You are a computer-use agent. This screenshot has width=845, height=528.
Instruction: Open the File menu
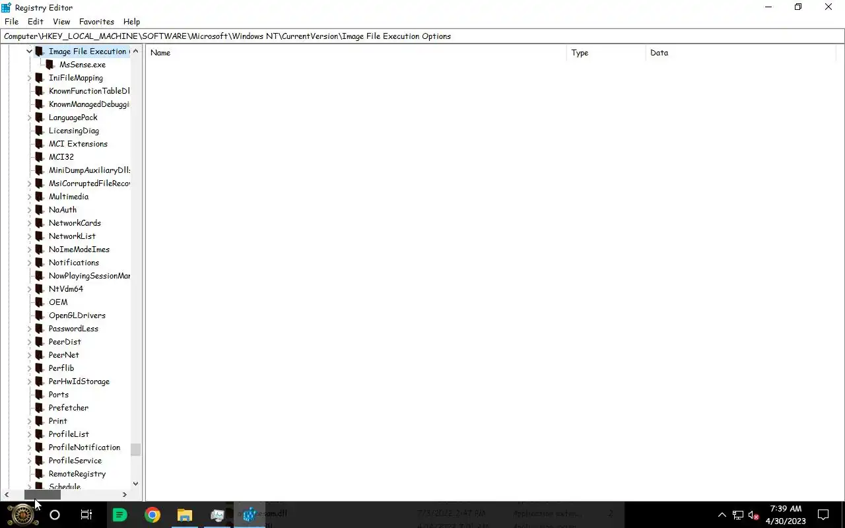pos(11,22)
